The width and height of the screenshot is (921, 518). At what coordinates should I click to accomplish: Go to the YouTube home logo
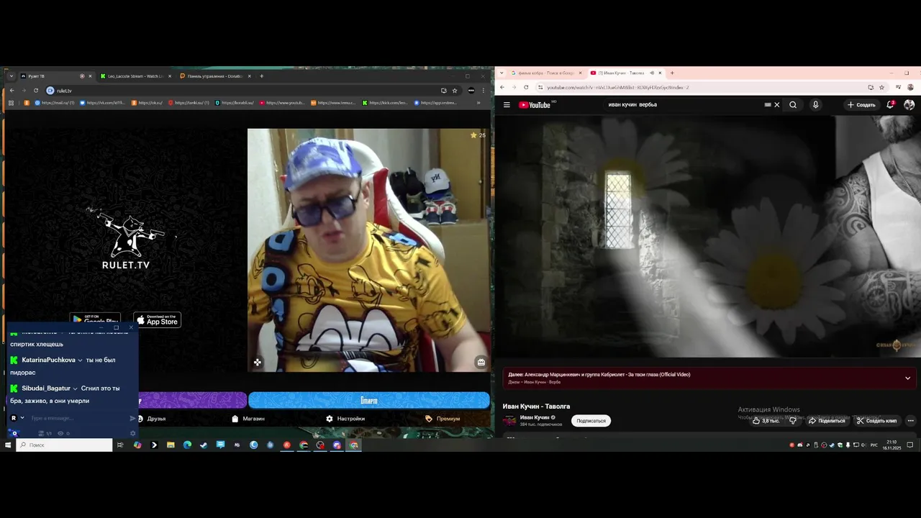coord(535,105)
